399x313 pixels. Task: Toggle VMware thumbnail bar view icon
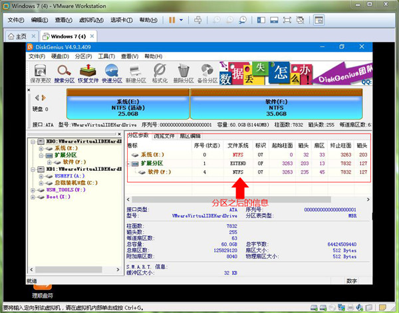pyautogui.click(x=274, y=20)
